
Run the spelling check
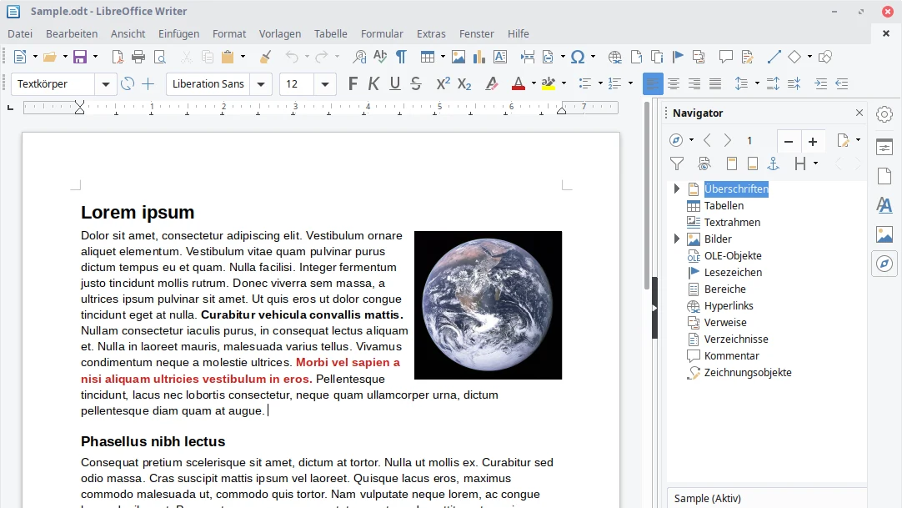tap(379, 57)
